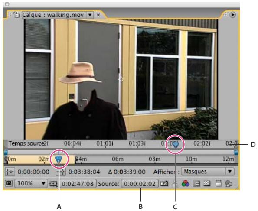Toggle the Always Preview This View icon
The image size is (258, 211).
[x=9, y=183]
